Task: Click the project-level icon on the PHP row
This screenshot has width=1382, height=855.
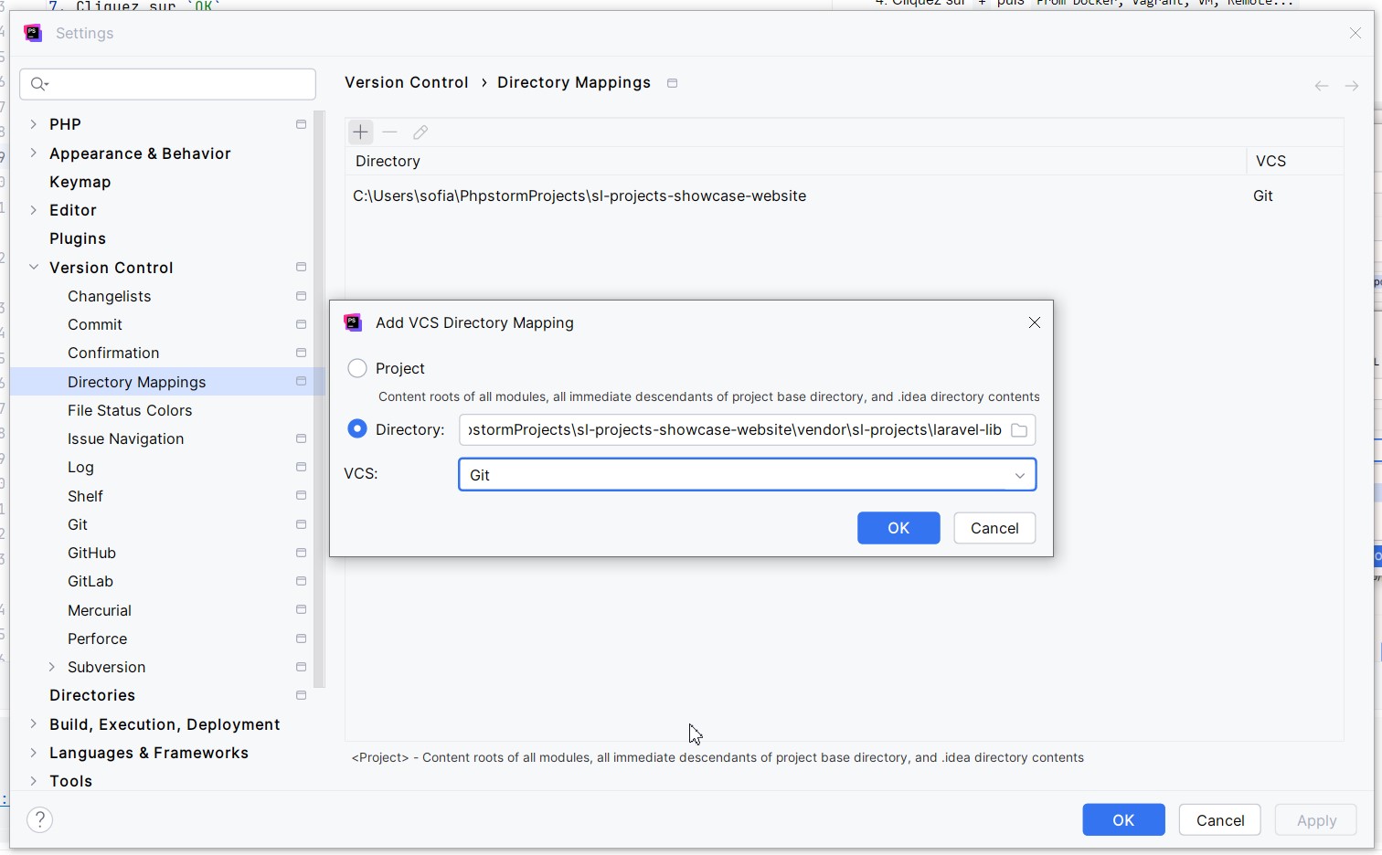Action: tap(301, 124)
